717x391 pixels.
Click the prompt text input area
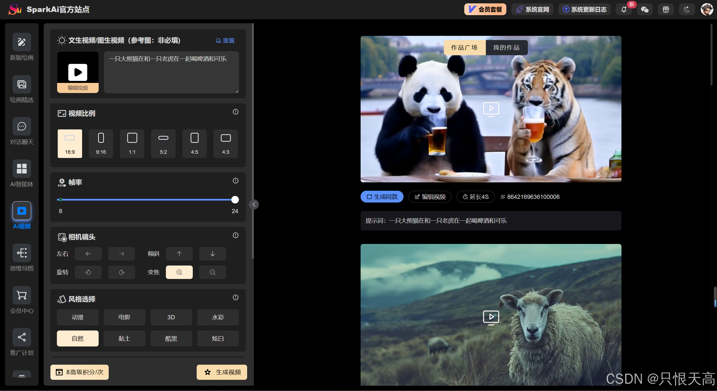(171, 72)
